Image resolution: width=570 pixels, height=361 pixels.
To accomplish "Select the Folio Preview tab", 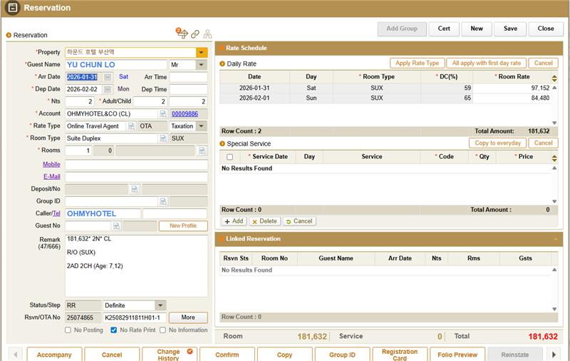I will tap(457, 355).
